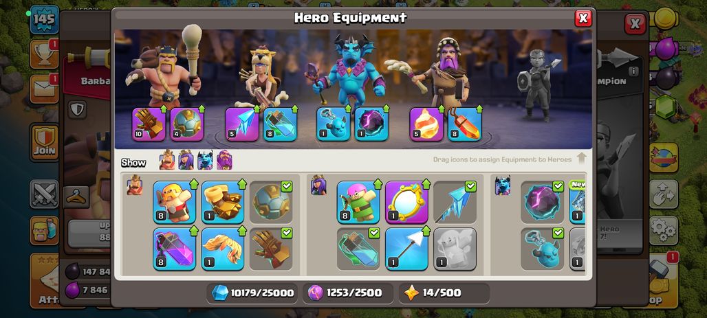
Task: Select the Giant Arrow equipment
Action: pos(406,249)
